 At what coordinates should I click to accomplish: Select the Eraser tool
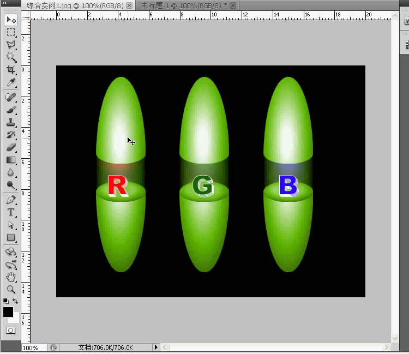pyautogui.click(x=11, y=147)
